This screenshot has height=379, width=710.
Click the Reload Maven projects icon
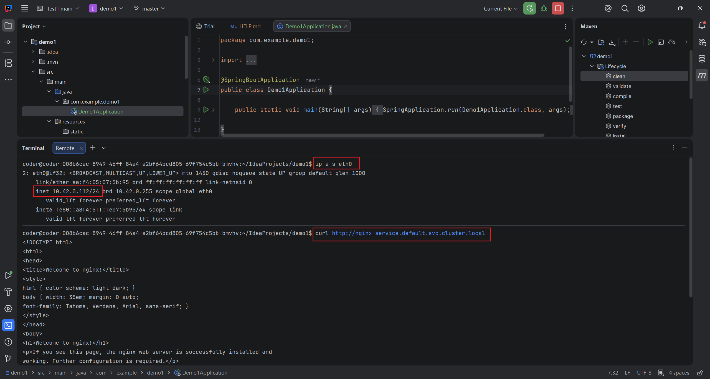(584, 42)
